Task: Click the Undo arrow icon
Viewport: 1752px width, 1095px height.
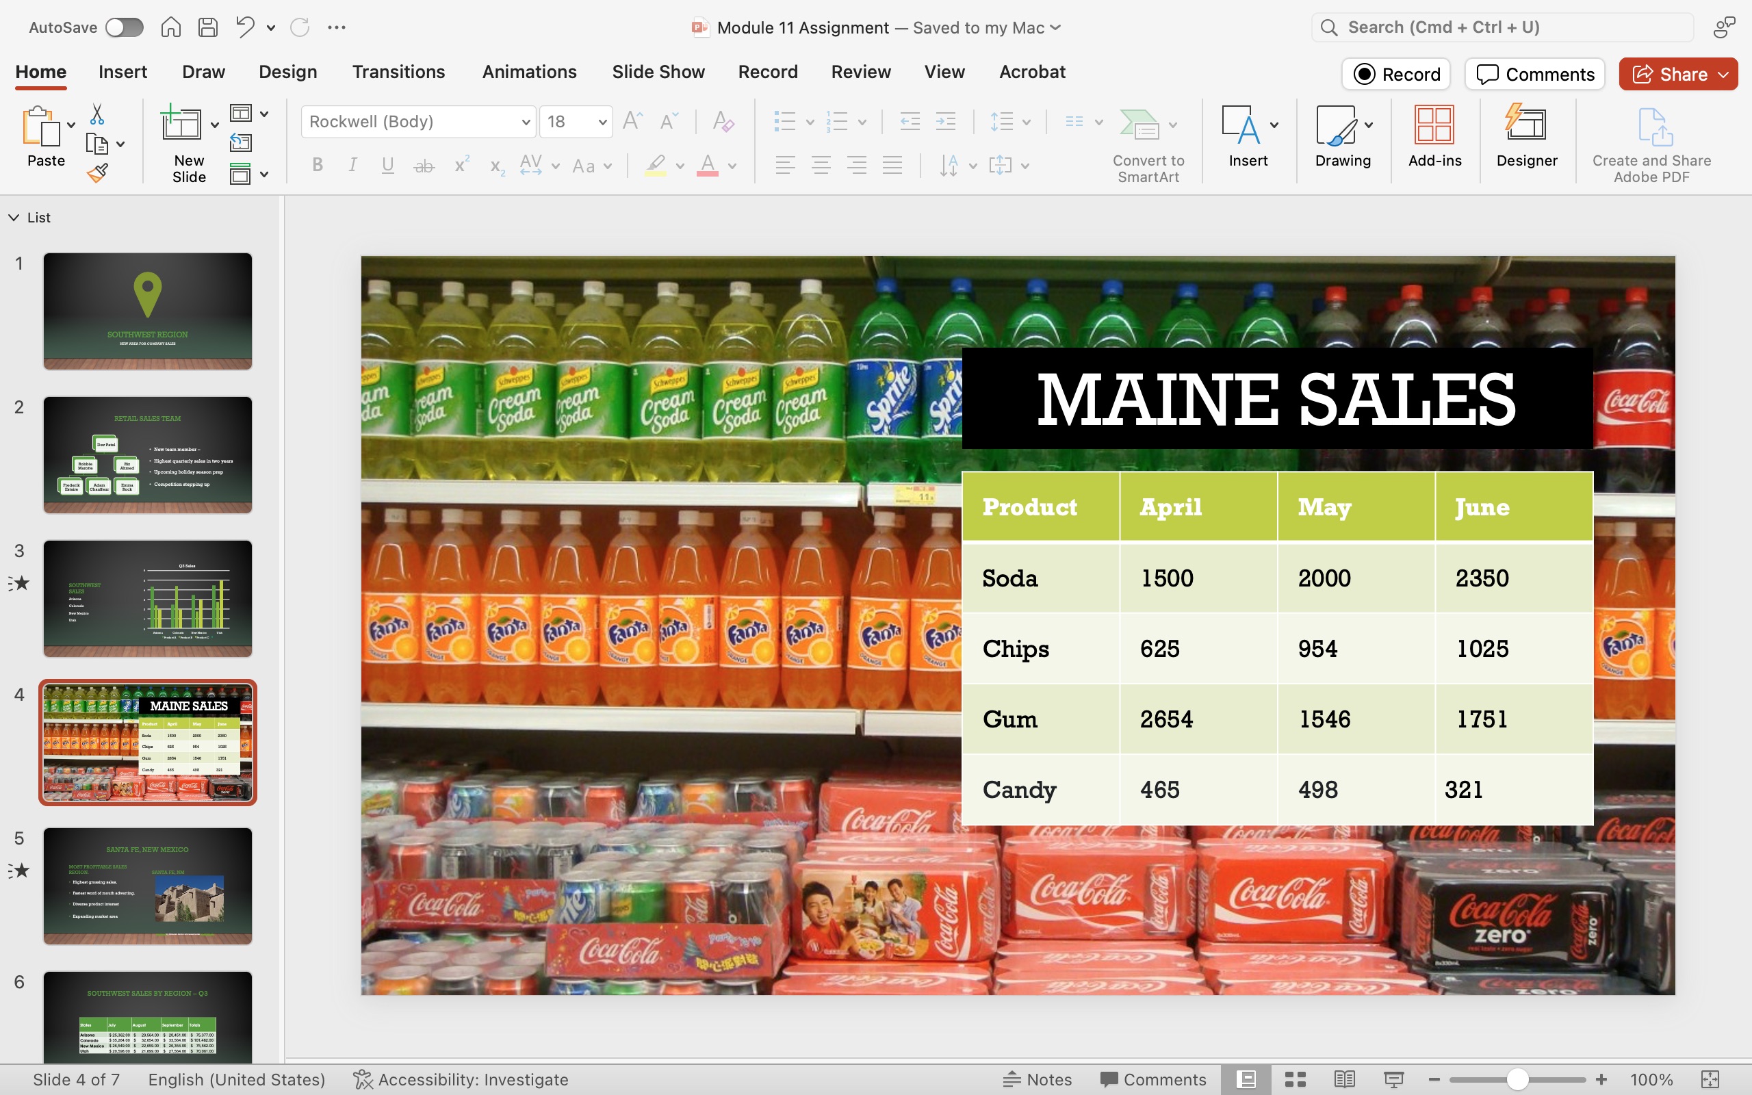Action: tap(246, 27)
